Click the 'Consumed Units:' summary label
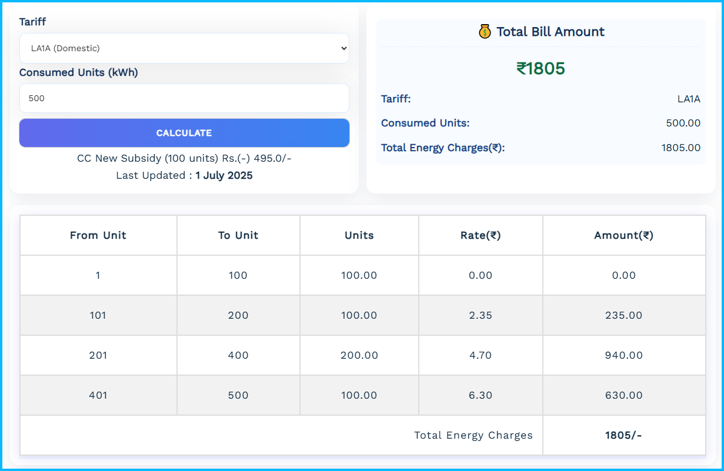724x471 pixels. [x=425, y=123]
